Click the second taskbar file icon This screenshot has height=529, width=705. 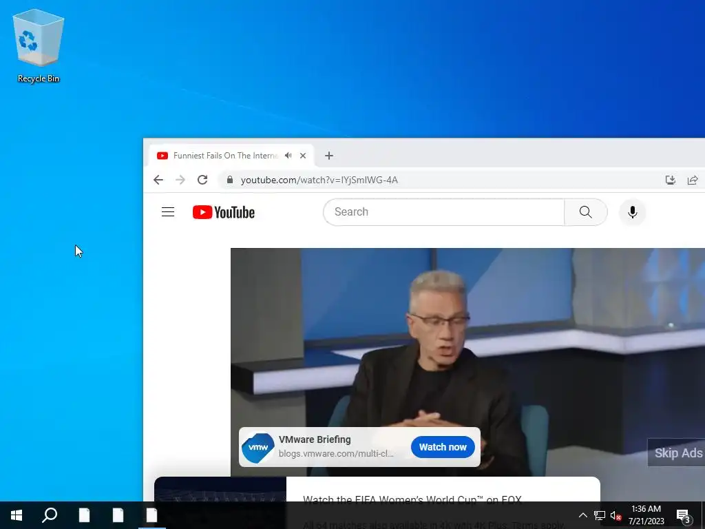click(118, 515)
